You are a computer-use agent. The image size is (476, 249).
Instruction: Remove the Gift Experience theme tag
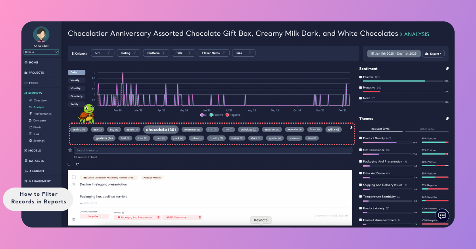[x=200, y=217]
